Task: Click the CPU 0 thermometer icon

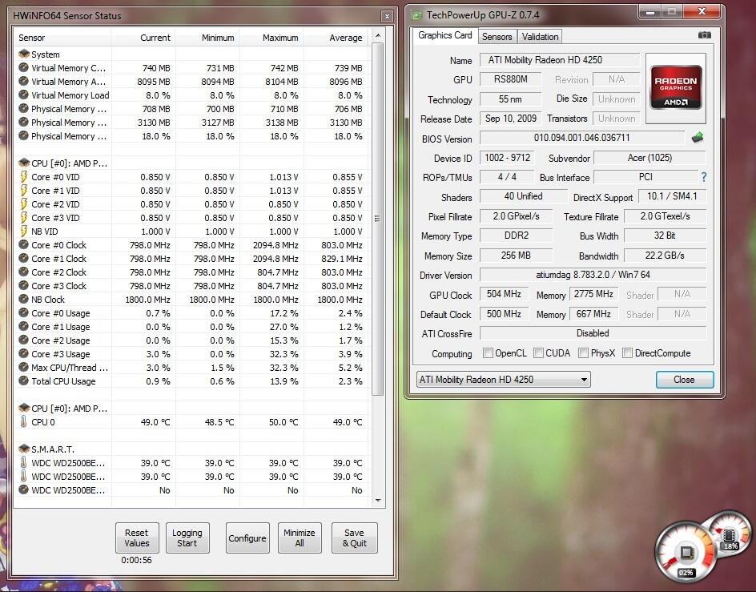Action: tap(24, 421)
